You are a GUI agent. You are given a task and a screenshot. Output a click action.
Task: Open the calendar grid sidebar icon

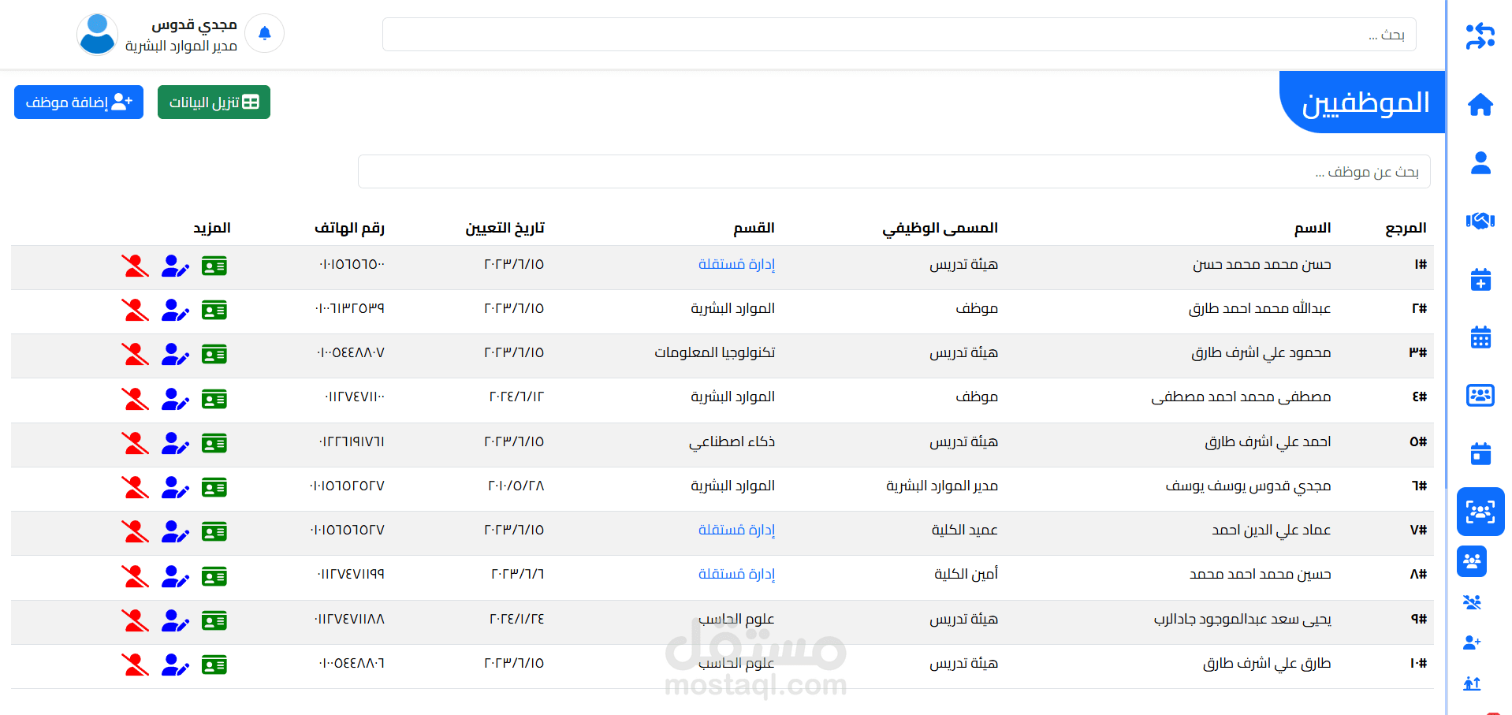point(1480,337)
